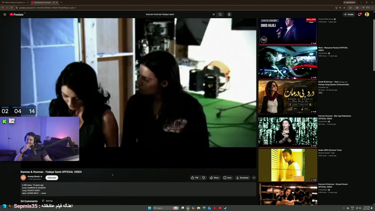Open the YouTube account avatar menu

click(367, 14)
